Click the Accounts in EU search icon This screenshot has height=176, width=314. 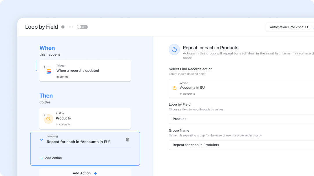175,88
